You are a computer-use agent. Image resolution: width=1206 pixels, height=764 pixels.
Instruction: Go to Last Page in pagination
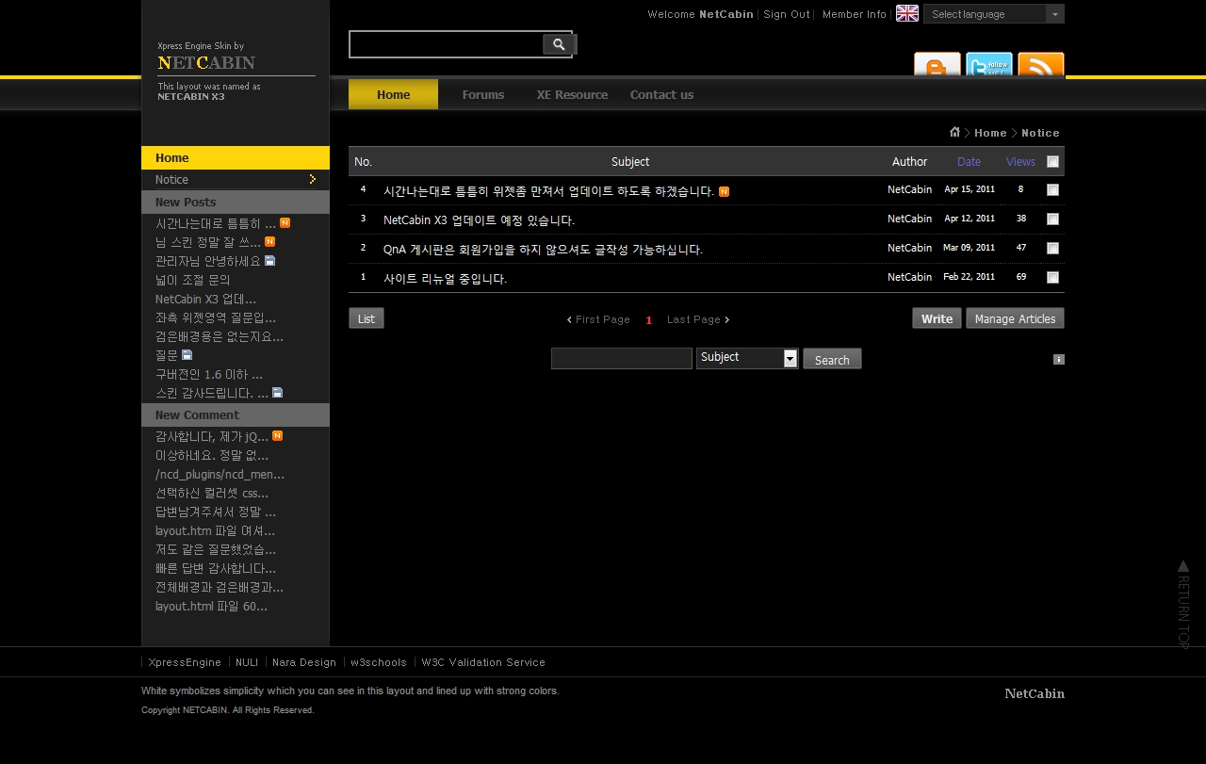pos(698,319)
